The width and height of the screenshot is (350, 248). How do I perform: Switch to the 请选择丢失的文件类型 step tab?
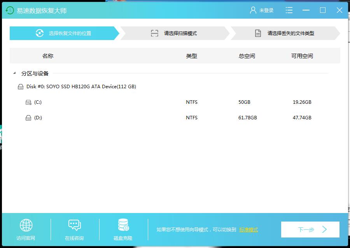pos(285,33)
